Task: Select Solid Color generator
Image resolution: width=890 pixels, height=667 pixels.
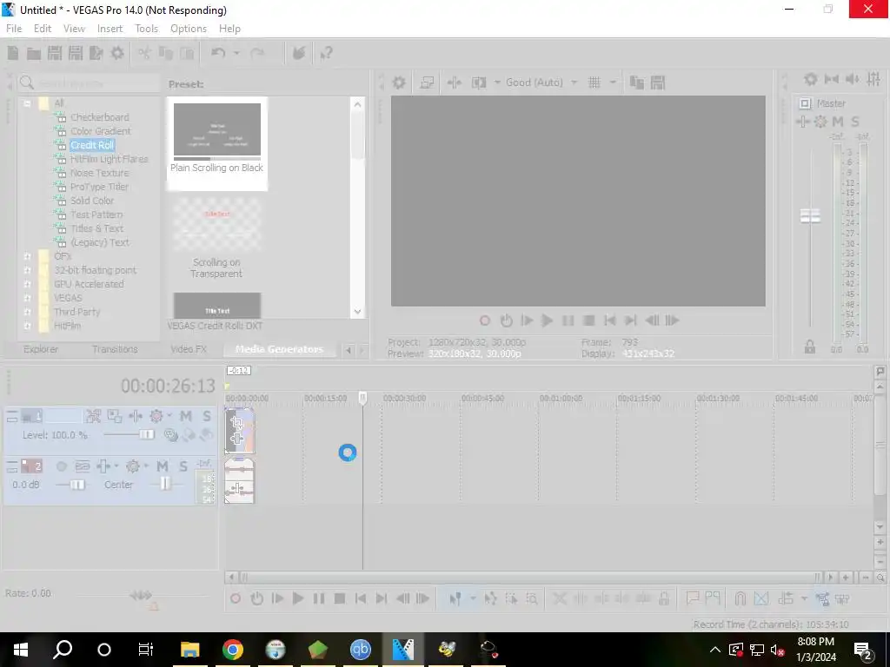Action: coord(92,201)
